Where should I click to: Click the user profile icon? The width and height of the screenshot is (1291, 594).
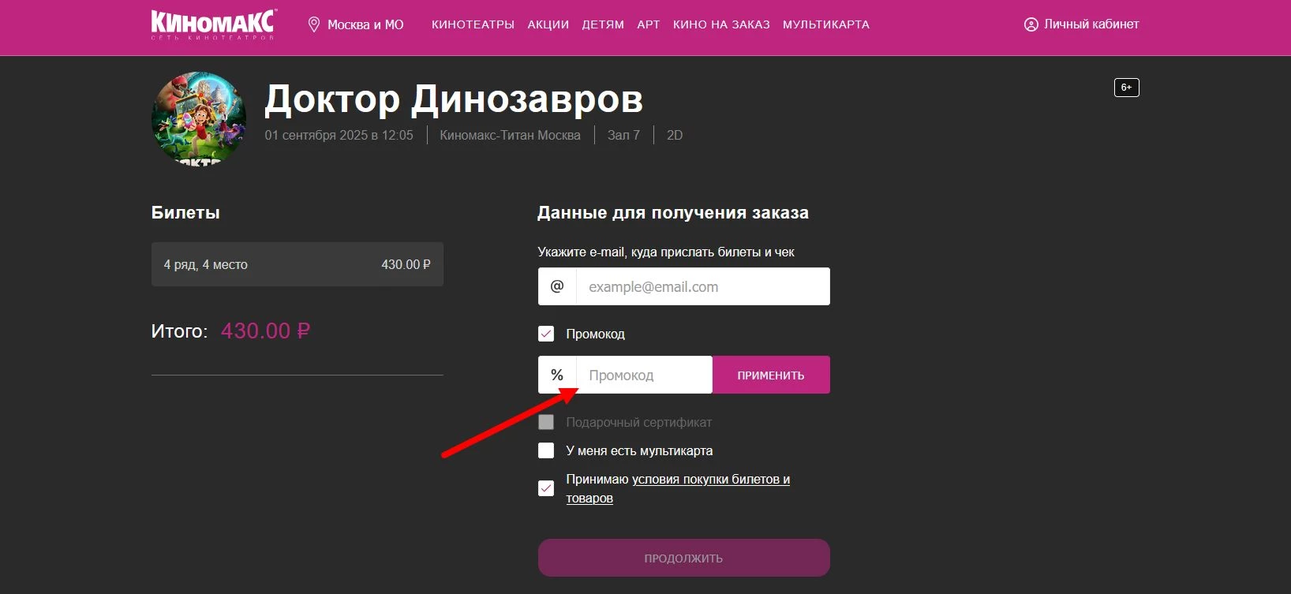1031,24
